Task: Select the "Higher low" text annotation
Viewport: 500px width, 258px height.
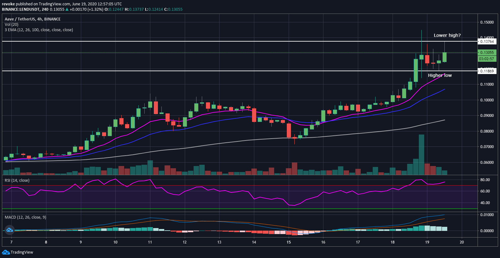Action: (x=440, y=75)
